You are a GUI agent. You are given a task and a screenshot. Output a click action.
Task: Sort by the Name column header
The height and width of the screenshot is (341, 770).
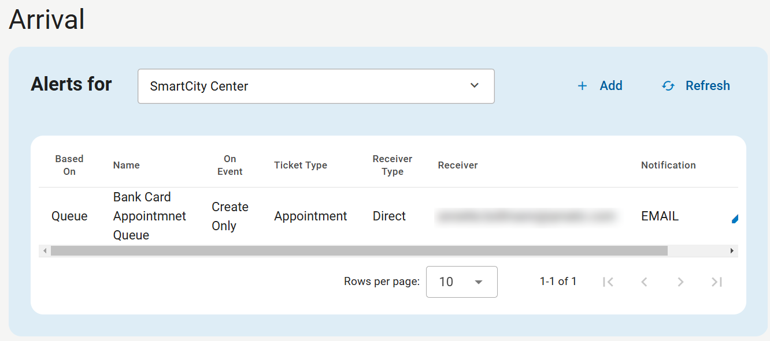click(x=127, y=165)
